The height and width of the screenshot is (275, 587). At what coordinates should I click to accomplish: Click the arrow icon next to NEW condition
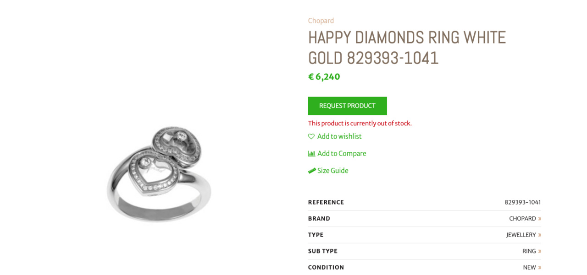(x=540, y=268)
